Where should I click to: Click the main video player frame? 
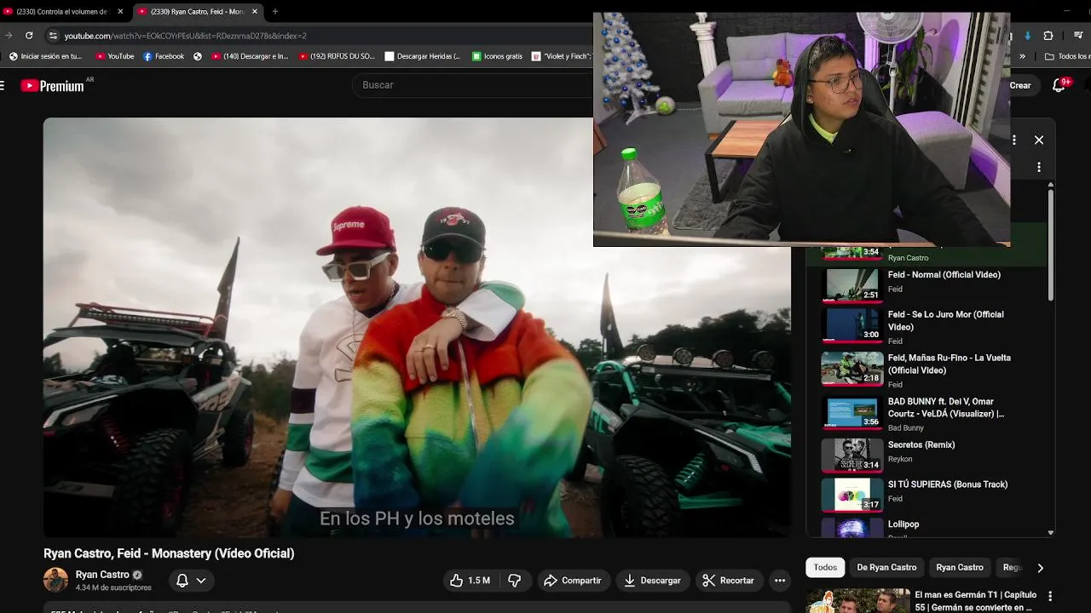point(417,327)
